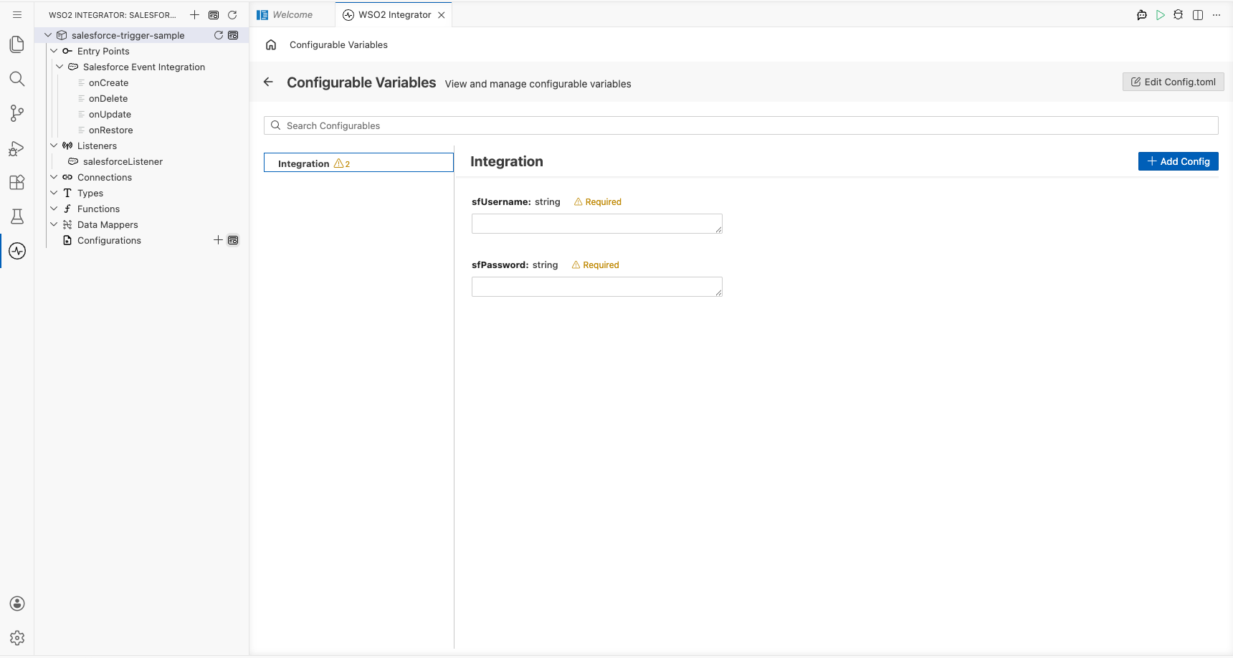Click the Required warning next to sfUsername

coord(598,201)
